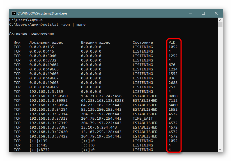232x161 pixels.
Task: Click the column header Внешний адрес
Action: pyautogui.click(x=96, y=42)
